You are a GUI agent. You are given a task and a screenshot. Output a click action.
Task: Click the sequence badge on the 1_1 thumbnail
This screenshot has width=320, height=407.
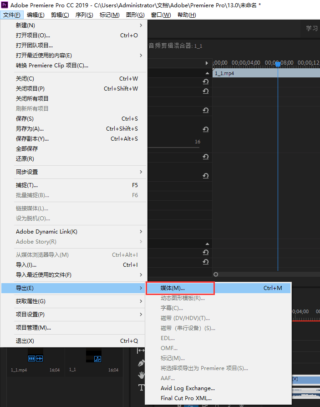click(97, 359)
